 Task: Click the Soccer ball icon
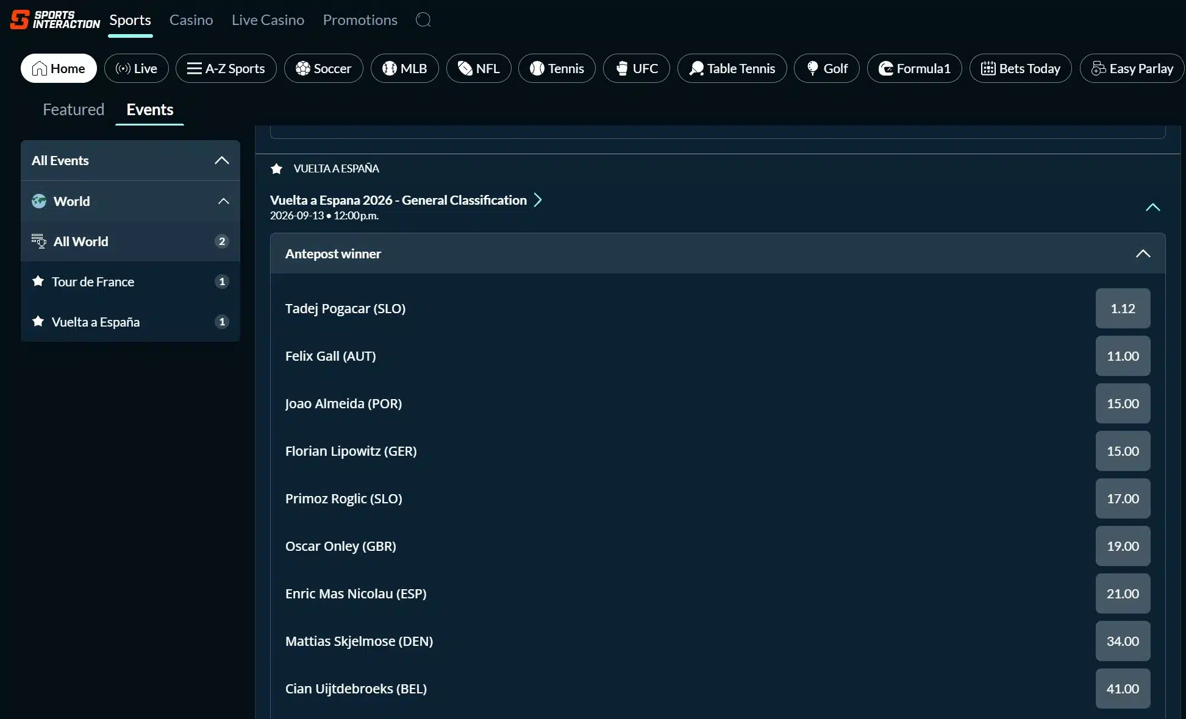pos(303,68)
